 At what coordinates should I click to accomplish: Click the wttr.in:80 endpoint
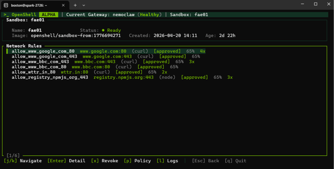[75, 72]
